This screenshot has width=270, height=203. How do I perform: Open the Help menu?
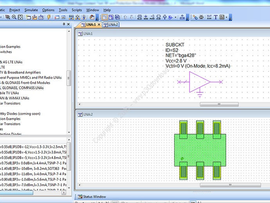(107, 10)
